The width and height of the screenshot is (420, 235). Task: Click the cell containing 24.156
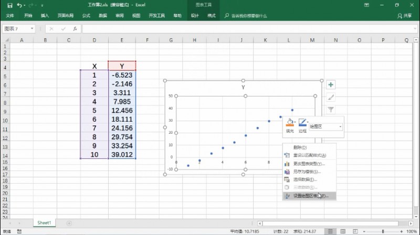(122, 128)
